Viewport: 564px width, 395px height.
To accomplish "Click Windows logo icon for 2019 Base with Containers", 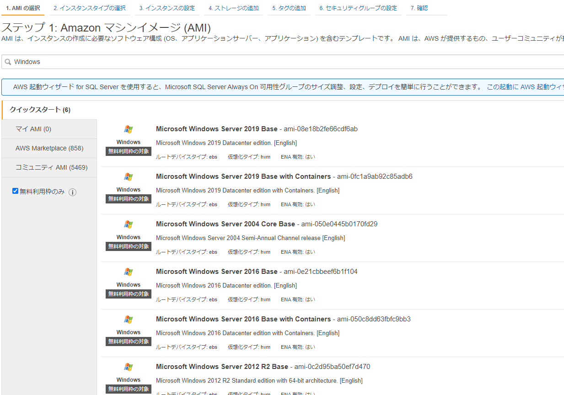I will click(x=129, y=177).
